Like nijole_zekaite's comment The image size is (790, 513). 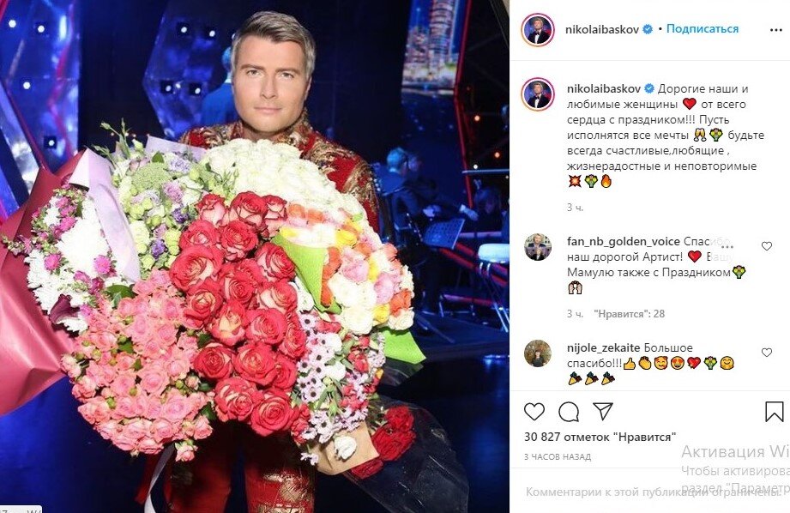pyautogui.click(x=766, y=353)
